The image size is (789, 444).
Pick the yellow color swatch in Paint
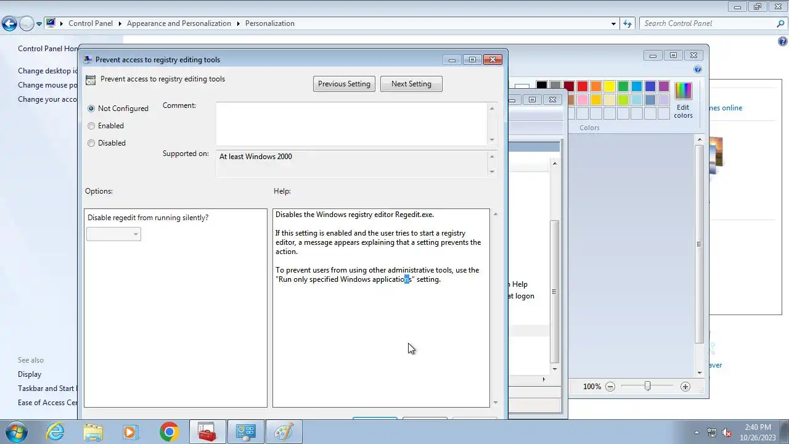pyautogui.click(x=609, y=86)
